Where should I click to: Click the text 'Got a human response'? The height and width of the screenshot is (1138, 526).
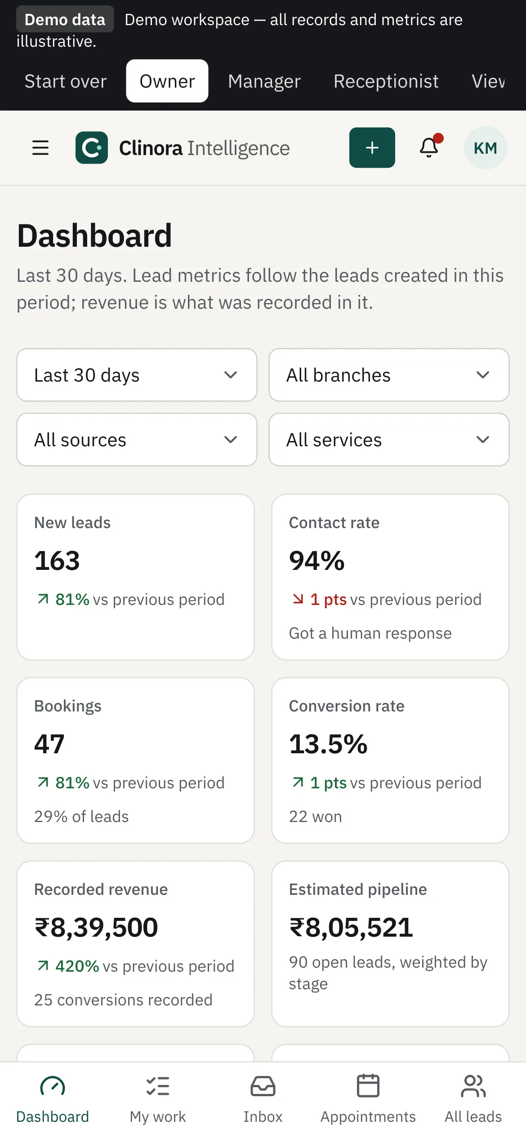[x=370, y=633]
